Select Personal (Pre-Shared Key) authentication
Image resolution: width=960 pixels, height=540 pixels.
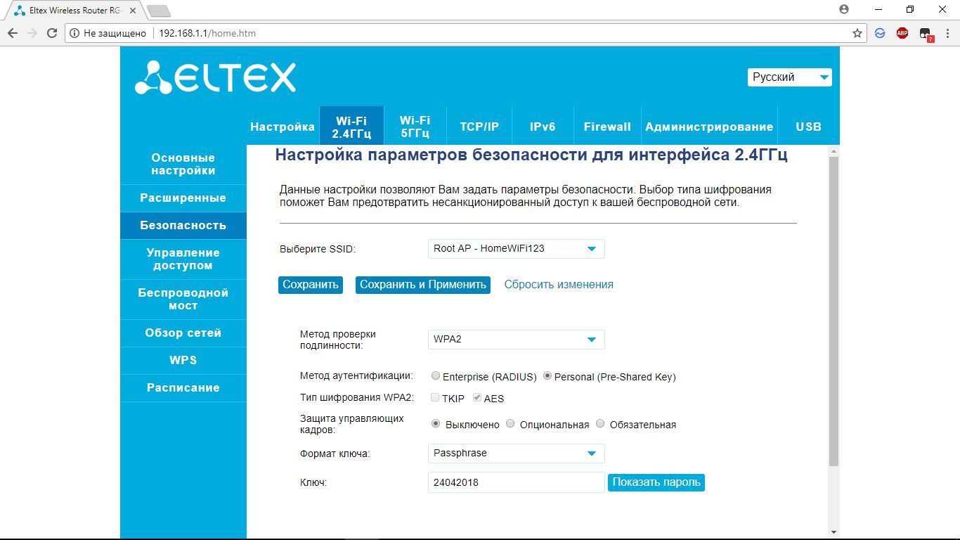click(548, 376)
